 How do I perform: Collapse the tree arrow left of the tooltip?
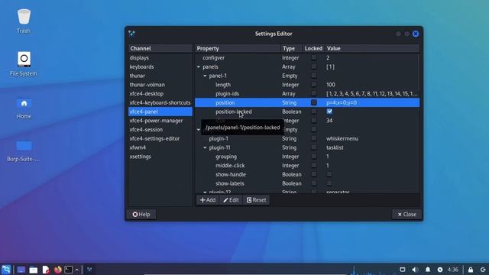[199, 129]
